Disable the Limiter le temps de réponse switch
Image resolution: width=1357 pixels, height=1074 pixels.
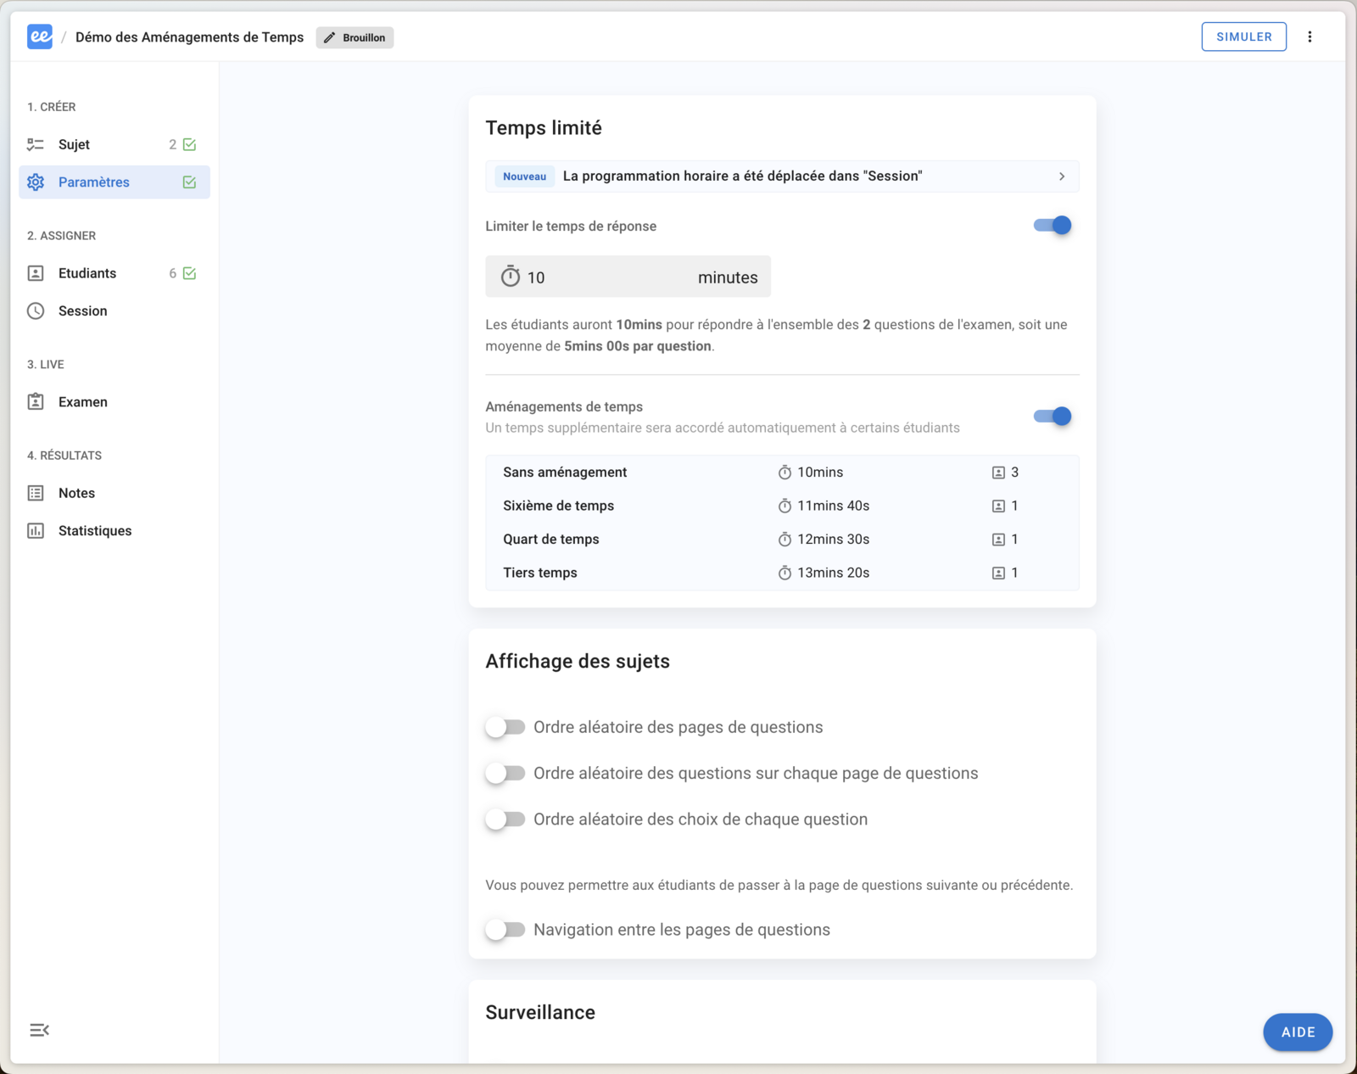[1052, 226]
